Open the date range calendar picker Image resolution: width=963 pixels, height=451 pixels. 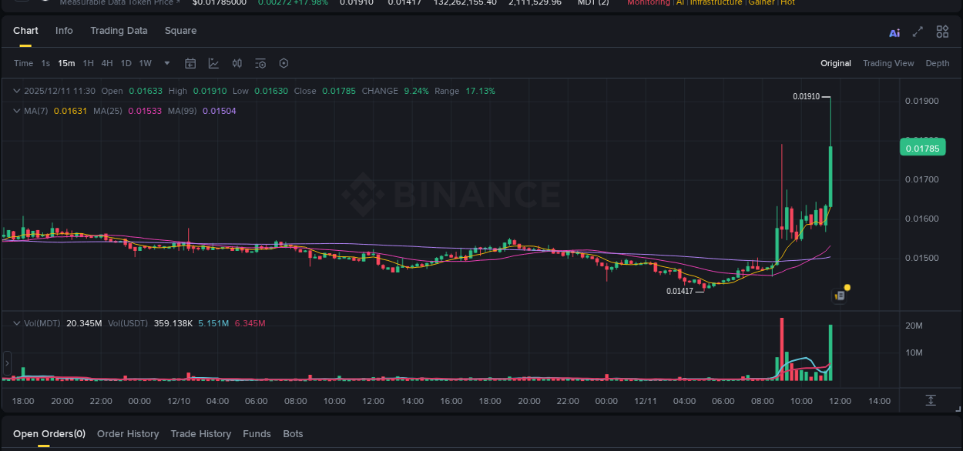(x=190, y=63)
